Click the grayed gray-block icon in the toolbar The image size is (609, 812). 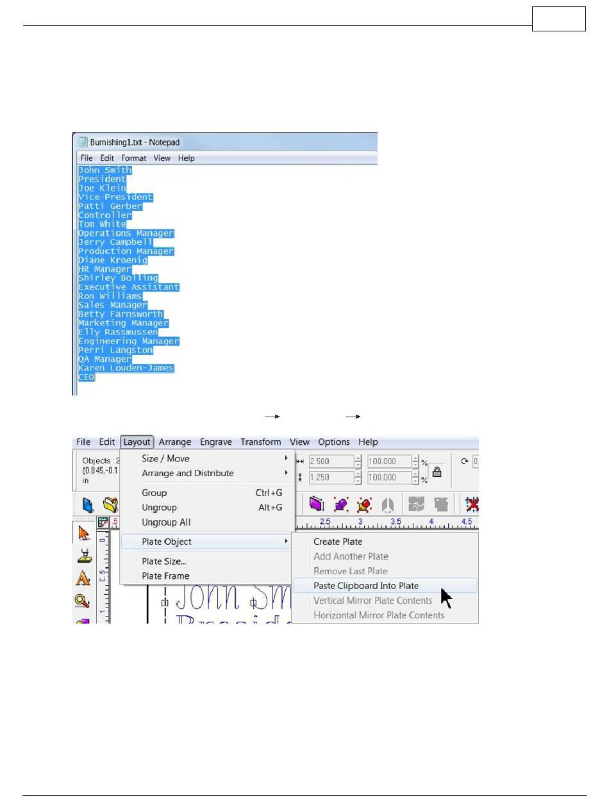coord(442,504)
